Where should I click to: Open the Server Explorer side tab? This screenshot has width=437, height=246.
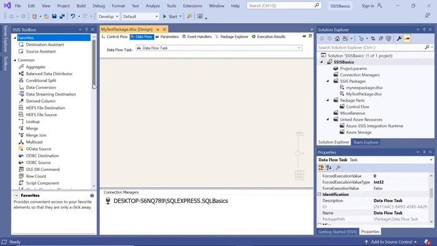(5, 38)
